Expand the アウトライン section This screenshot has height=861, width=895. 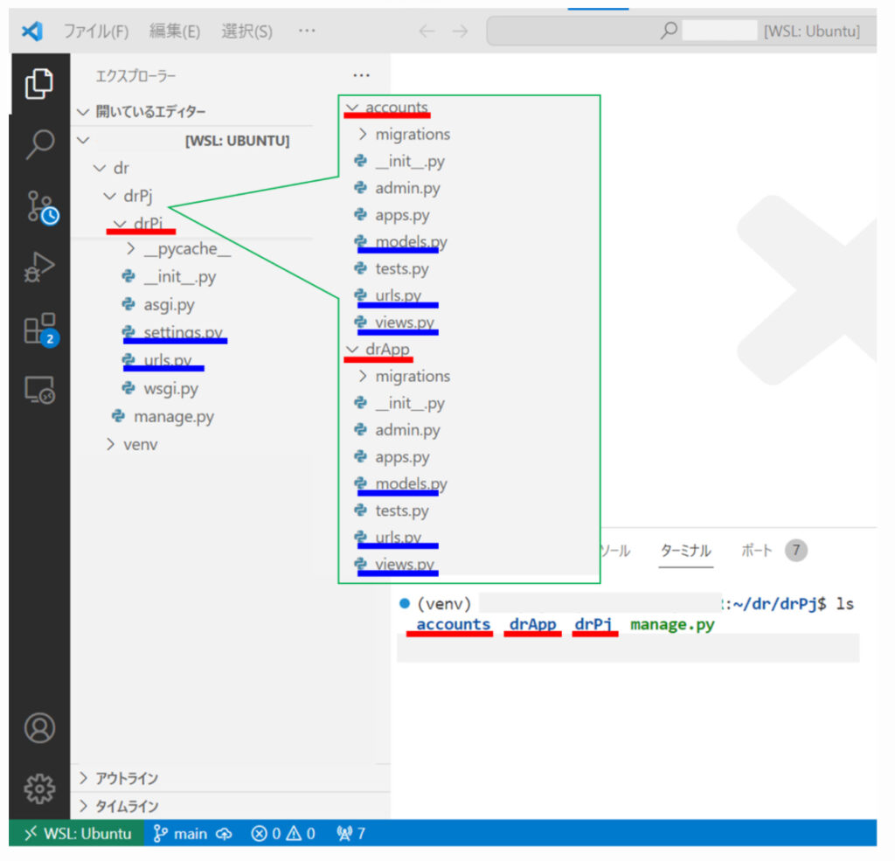coord(126,778)
